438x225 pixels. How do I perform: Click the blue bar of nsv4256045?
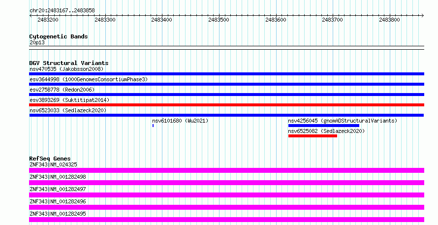click(324, 126)
